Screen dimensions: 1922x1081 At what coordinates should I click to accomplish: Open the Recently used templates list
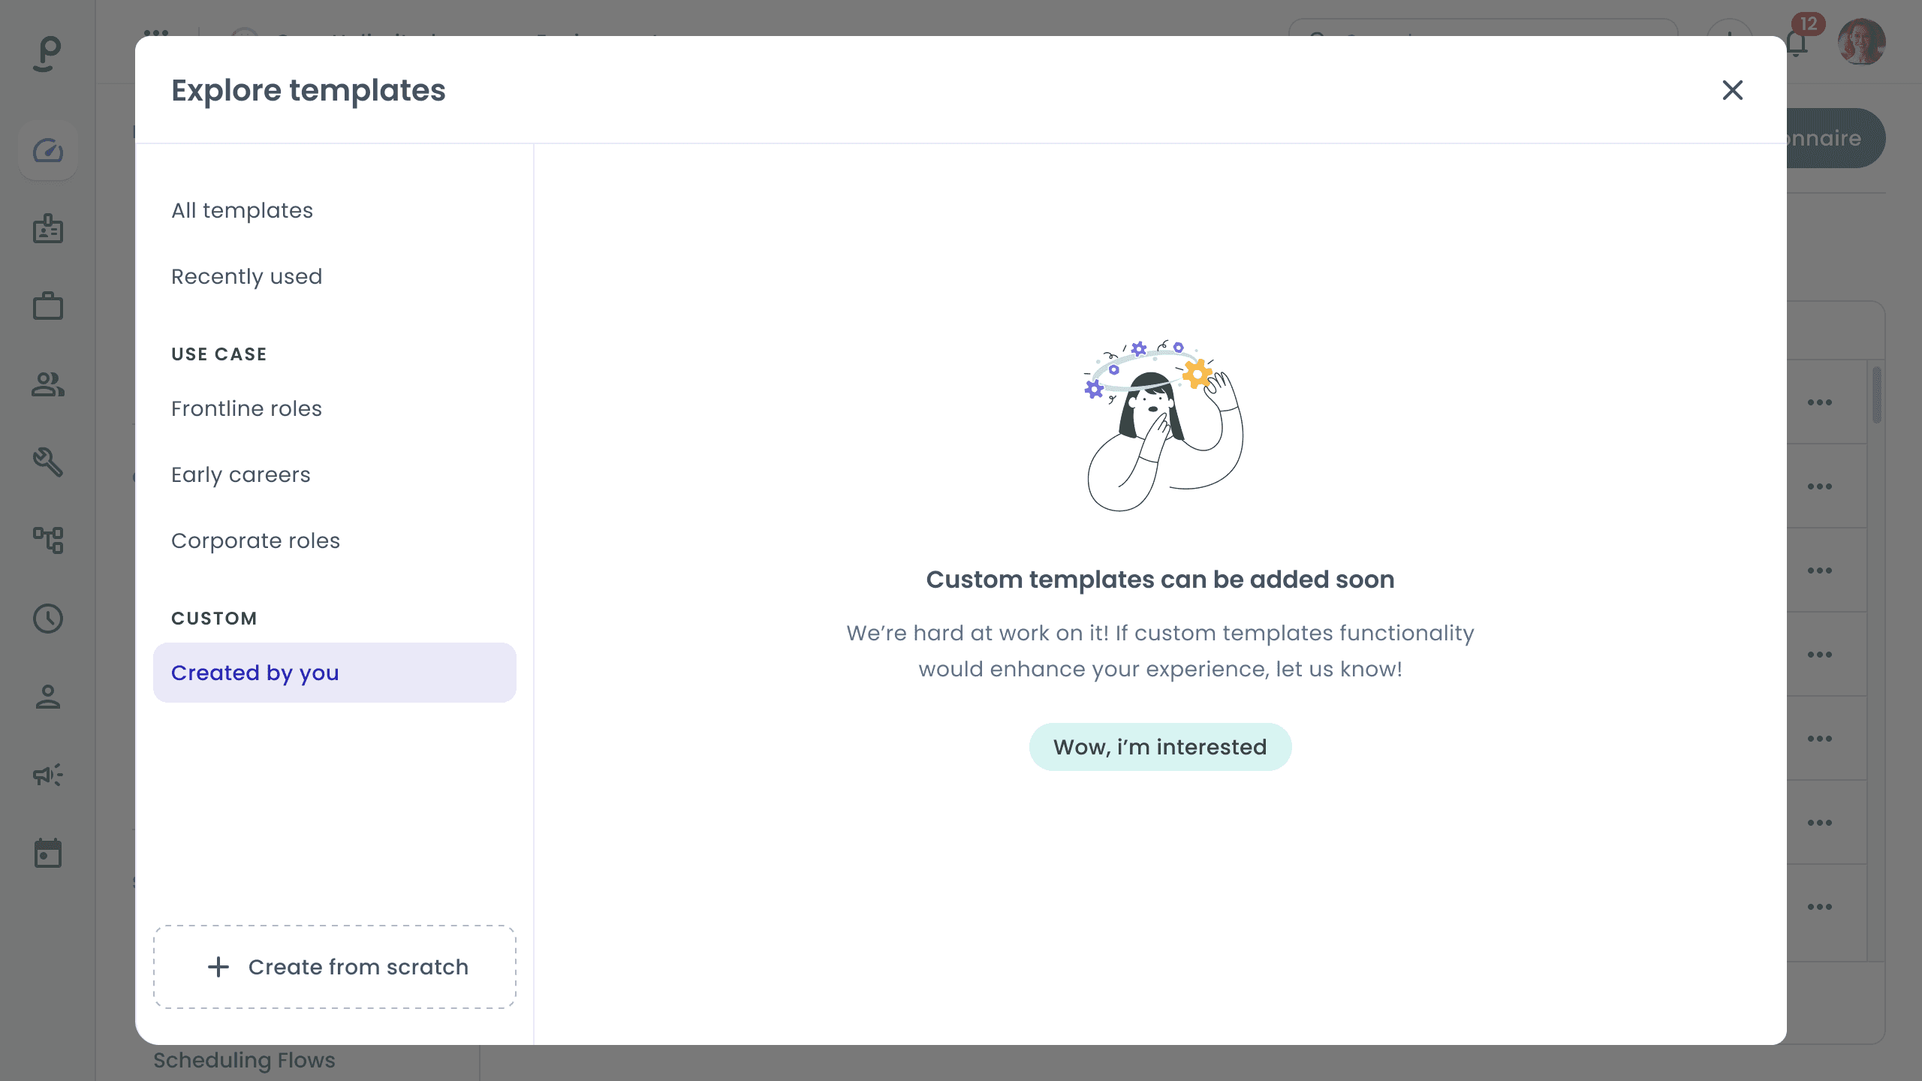tap(246, 276)
